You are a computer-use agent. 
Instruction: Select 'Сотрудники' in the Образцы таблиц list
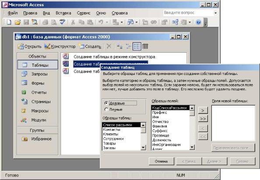pyautogui.click(x=122, y=139)
